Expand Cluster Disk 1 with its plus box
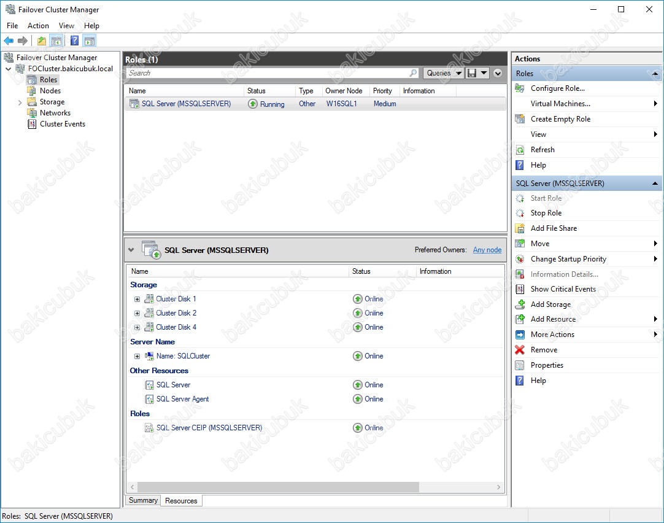 (137, 299)
